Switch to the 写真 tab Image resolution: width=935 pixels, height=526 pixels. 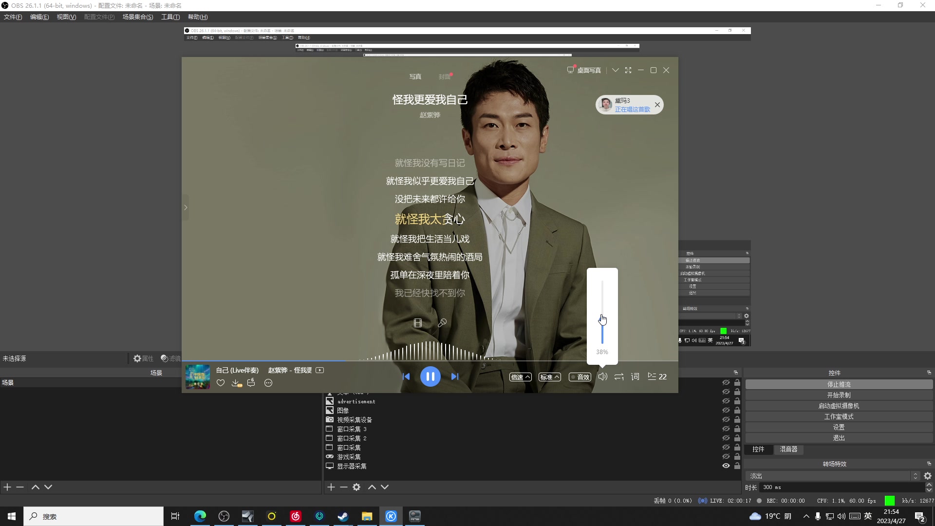tap(415, 76)
